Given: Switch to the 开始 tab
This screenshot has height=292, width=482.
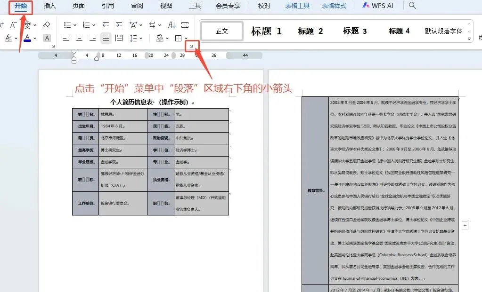Looking at the screenshot, I should (x=21, y=6).
